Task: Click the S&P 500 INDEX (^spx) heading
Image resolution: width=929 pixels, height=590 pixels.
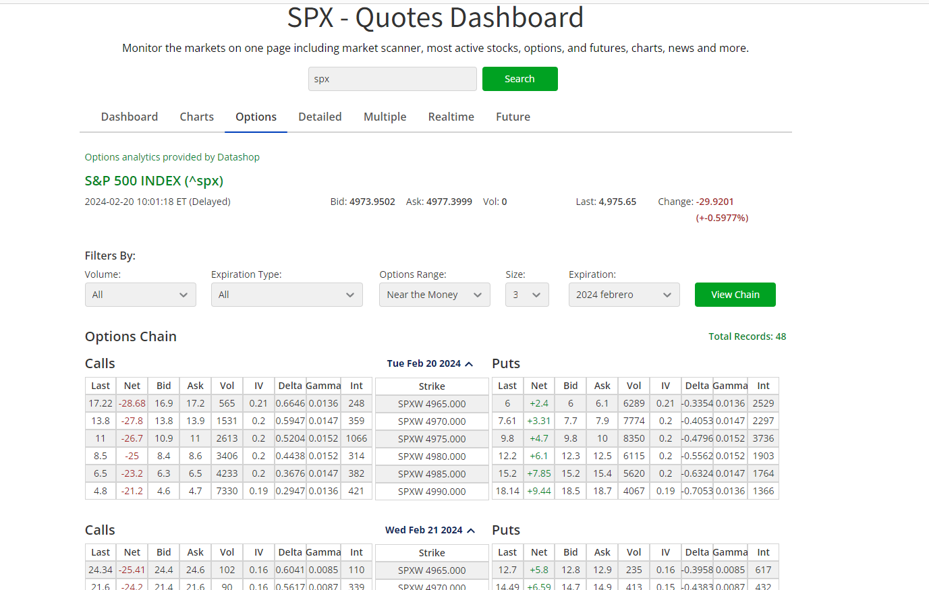Action: pos(154,181)
